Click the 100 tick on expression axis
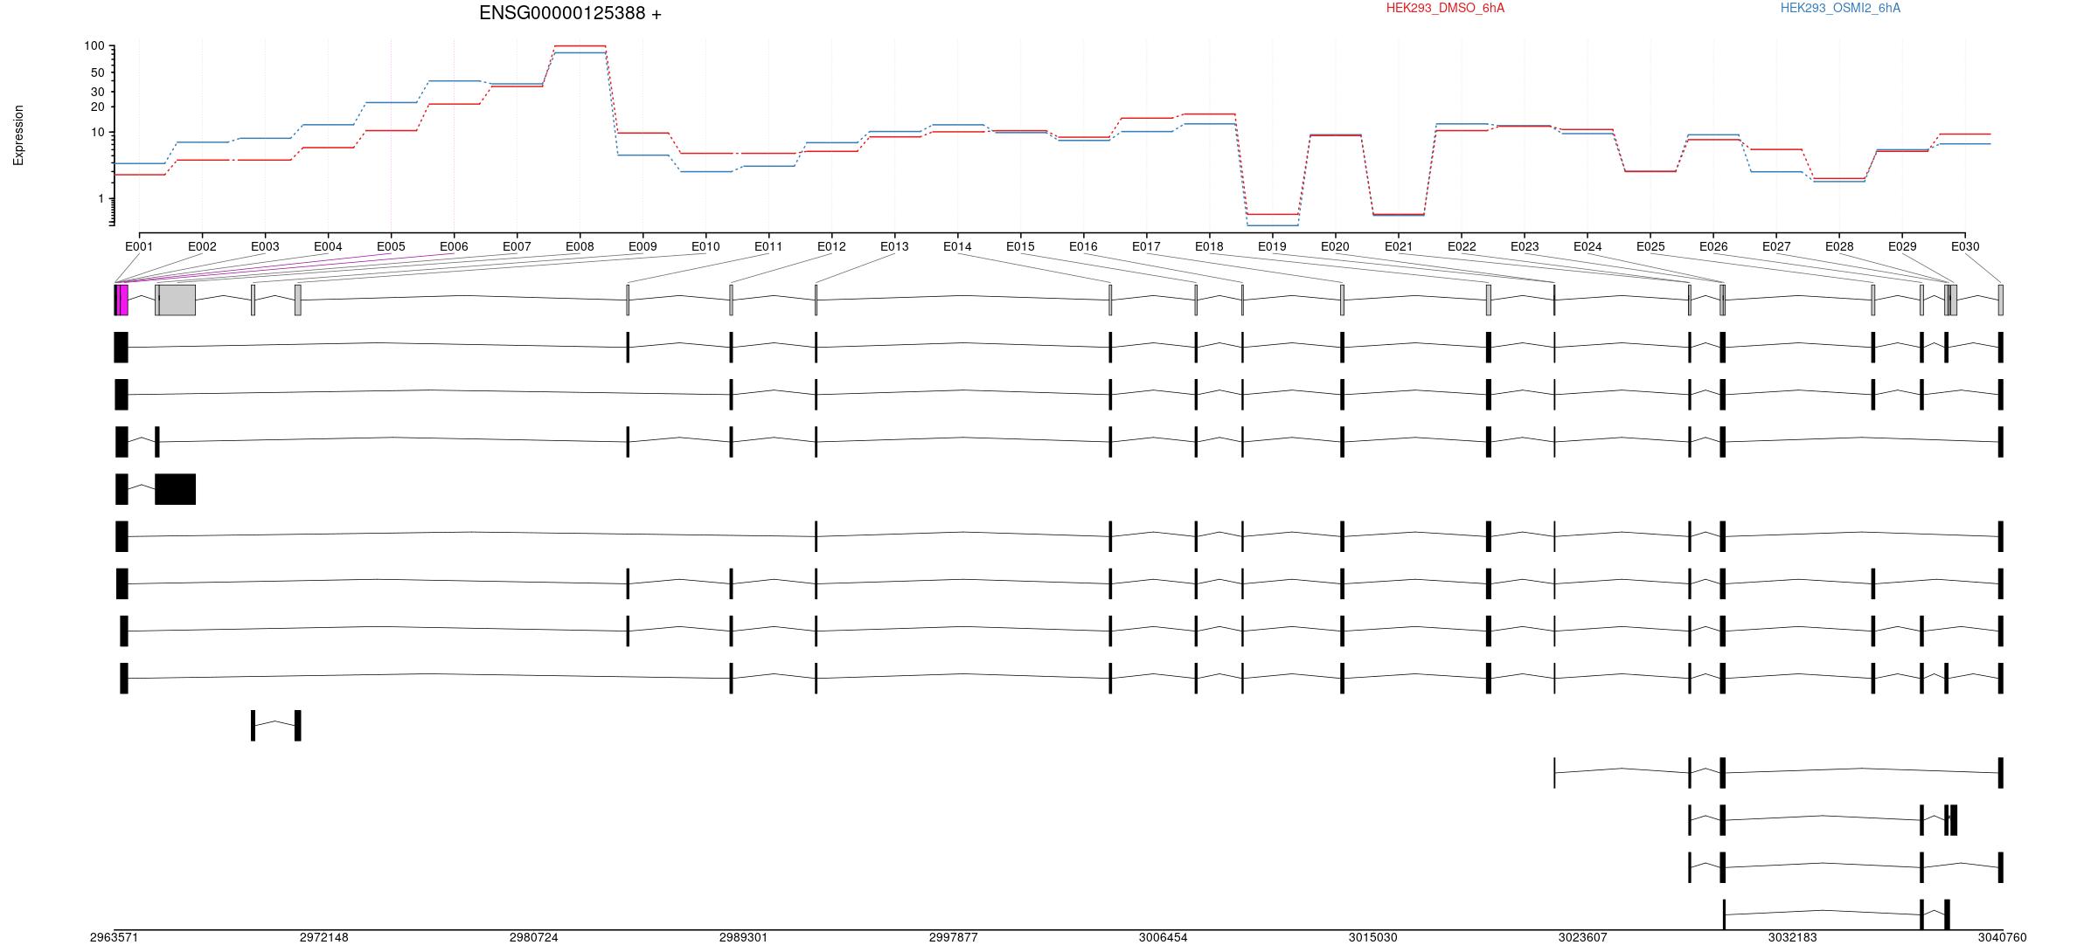This screenshot has width=2098, height=952. 94,46
